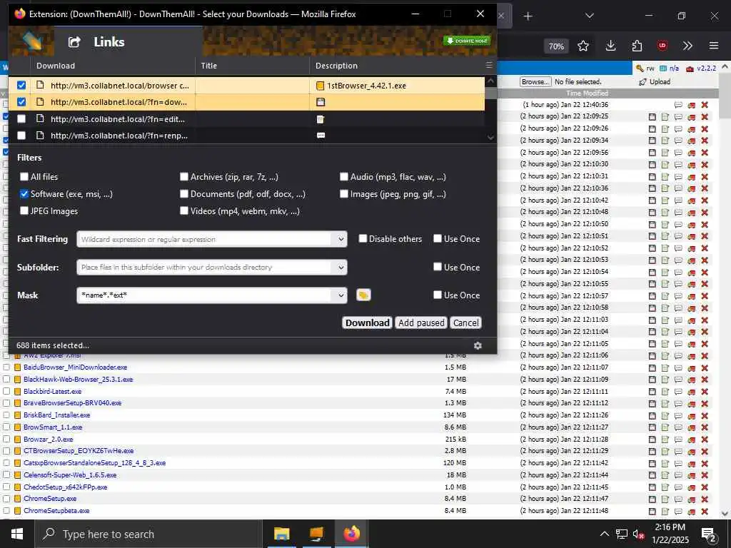Click move truck icon in 12:09:25 row
The image size is (731, 548).
(691, 116)
